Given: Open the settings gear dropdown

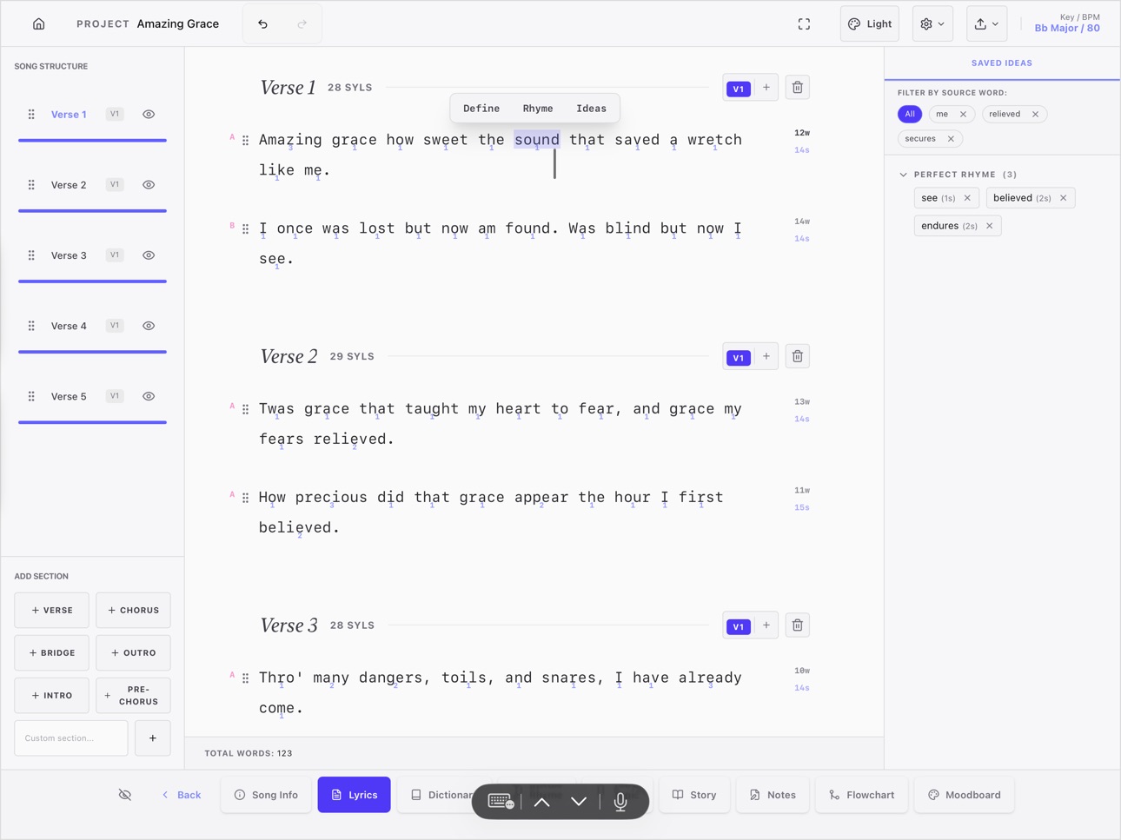Looking at the screenshot, I should [932, 24].
